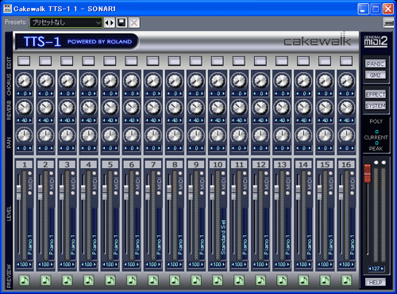Viewport: 397px width, 294px height.
Task: Preview the sound of channel 7
Action: tap(153, 281)
